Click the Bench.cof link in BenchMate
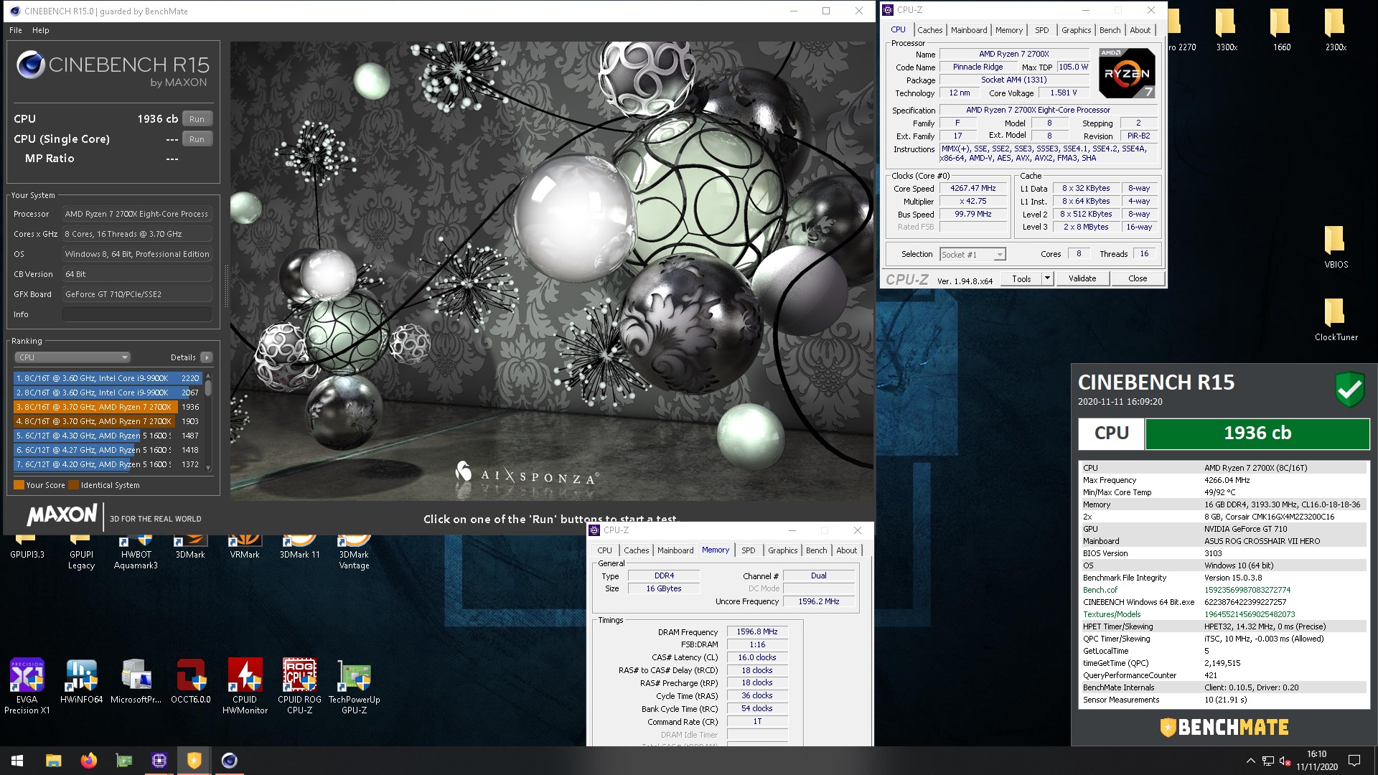1378x775 pixels. (1100, 590)
